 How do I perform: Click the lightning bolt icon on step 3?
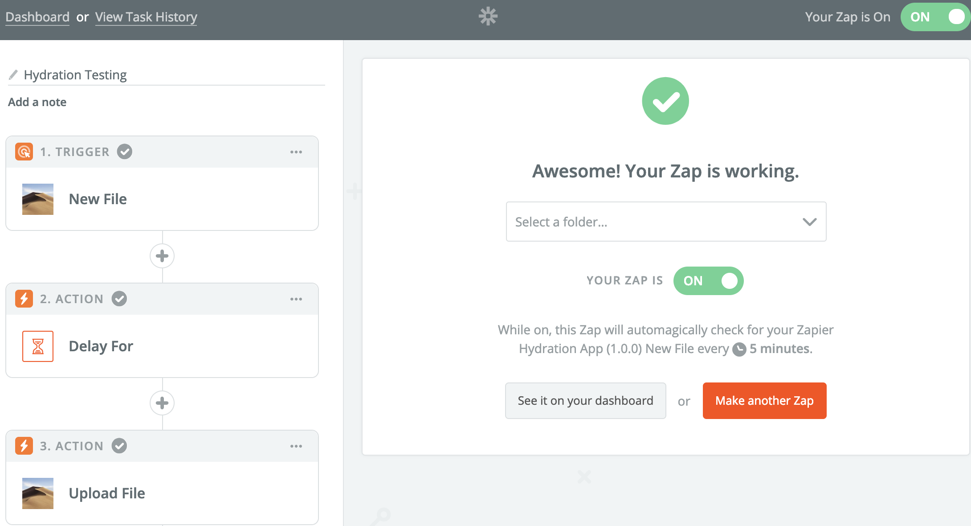click(x=24, y=446)
